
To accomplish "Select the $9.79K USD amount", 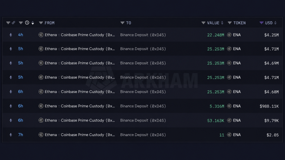I will coord(271,121).
